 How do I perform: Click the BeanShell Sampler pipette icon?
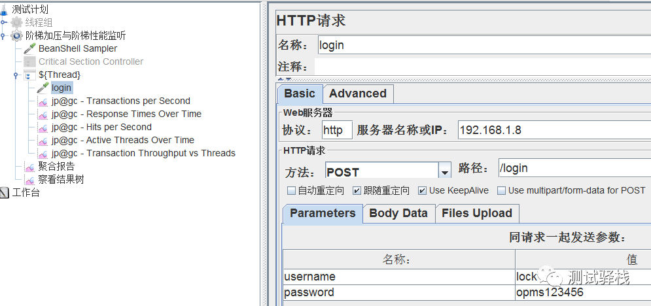(x=29, y=48)
